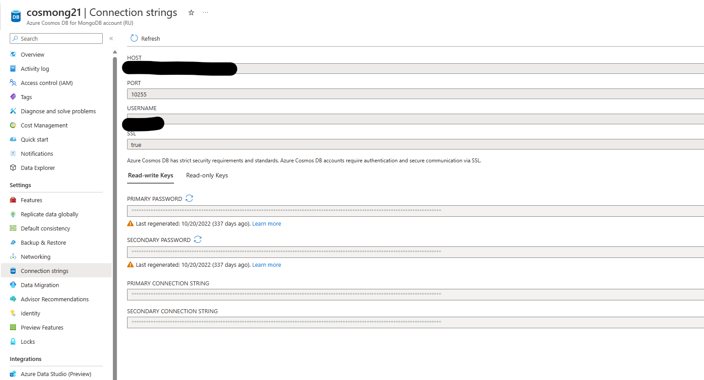Click the Default consistency icon
Viewport: 704px width, 380px height.
point(13,228)
